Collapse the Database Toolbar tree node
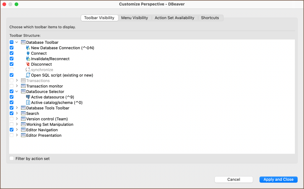The height and width of the screenshot is (189, 304). pyautogui.click(x=17, y=43)
